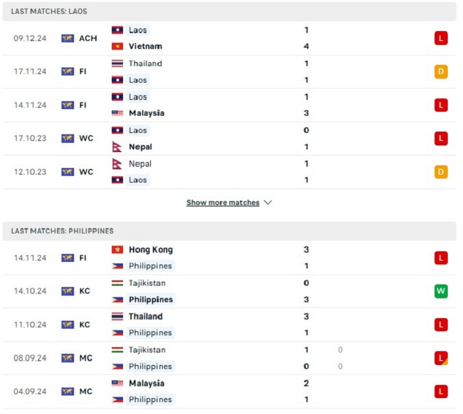Click the orange D badge for Thailand vs Laos
The image size is (463, 414).
tap(441, 72)
